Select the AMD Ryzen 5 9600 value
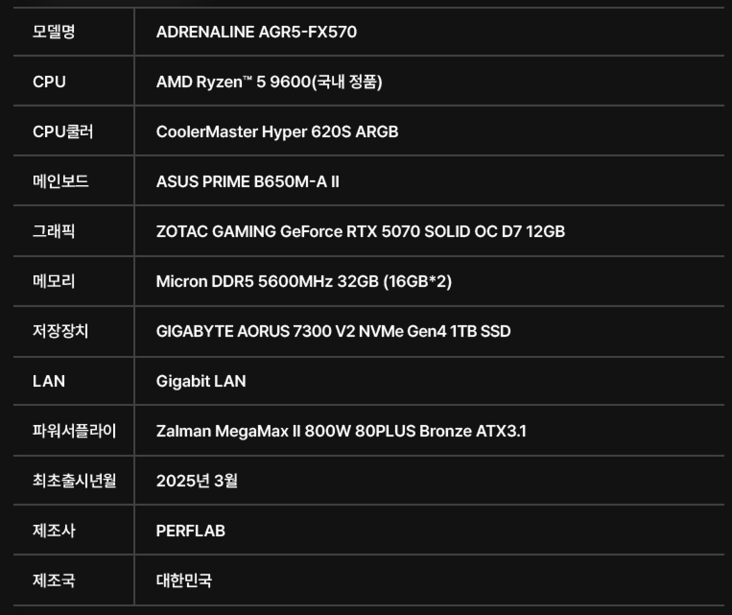Image resolution: width=732 pixels, height=615 pixels. [x=269, y=82]
